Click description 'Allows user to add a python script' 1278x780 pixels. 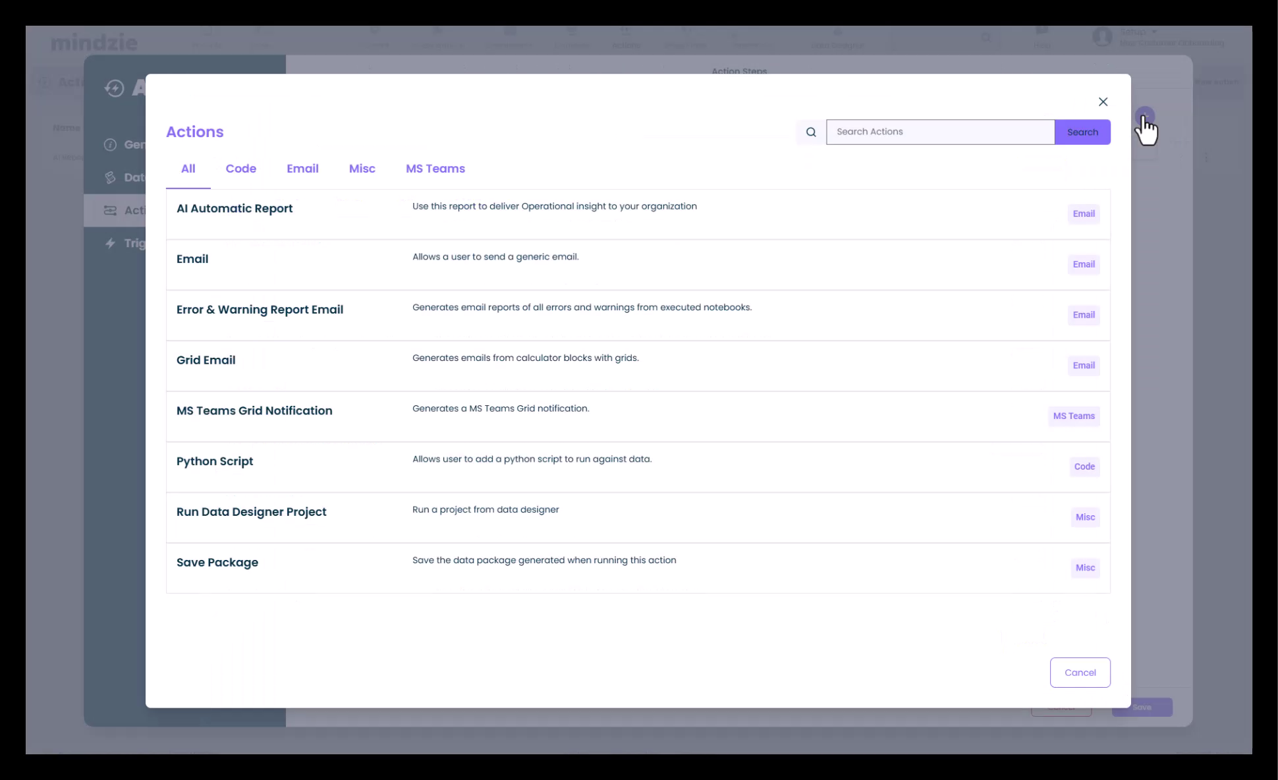[532, 459]
